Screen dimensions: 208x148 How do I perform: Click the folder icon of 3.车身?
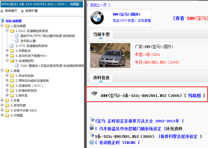pos(7,100)
